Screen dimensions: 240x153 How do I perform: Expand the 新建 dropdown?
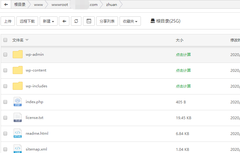click(x=48, y=21)
